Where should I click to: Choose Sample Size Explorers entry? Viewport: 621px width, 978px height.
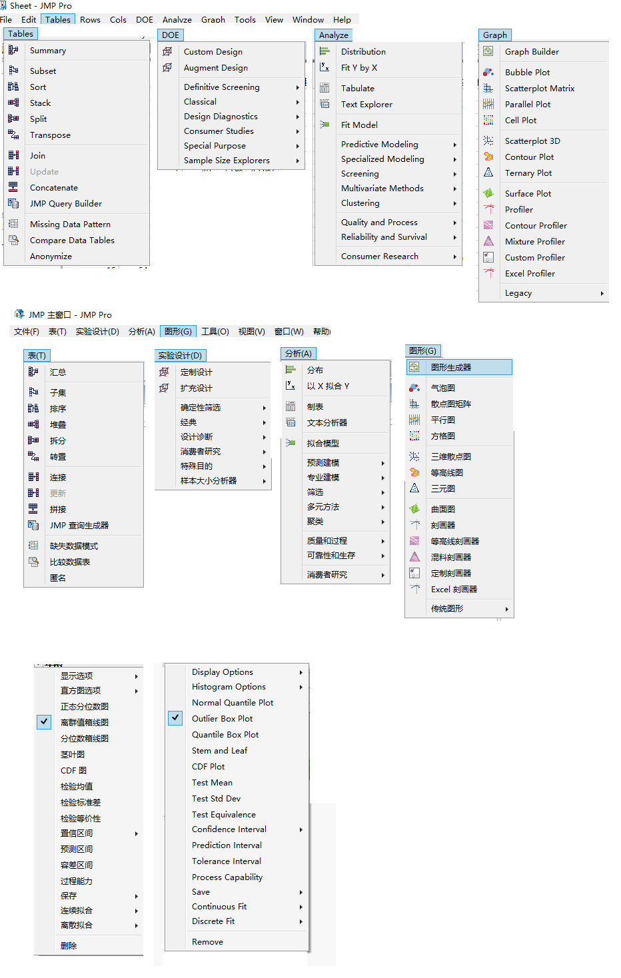tap(227, 160)
